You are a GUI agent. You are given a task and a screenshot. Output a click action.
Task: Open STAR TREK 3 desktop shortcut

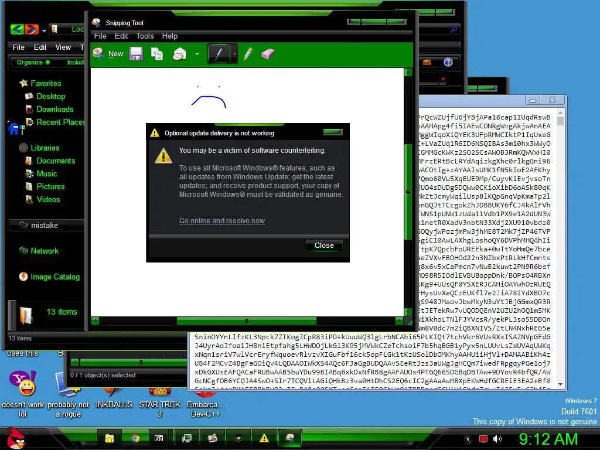point(159,402)
